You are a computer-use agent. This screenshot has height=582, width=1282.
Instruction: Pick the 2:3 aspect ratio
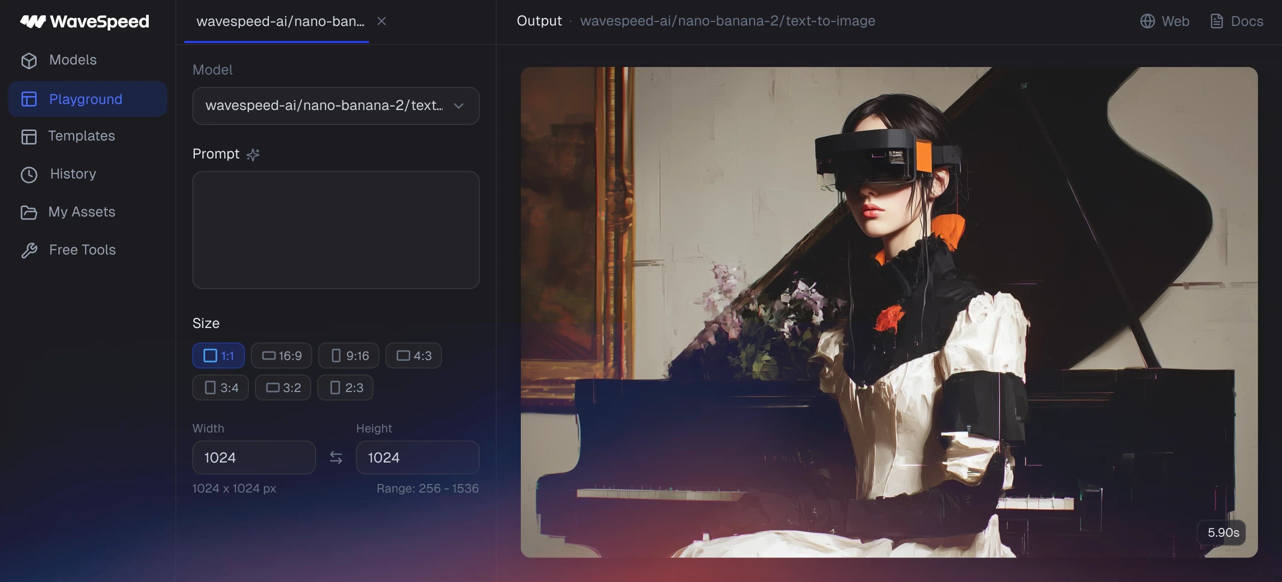coord(346,387)
